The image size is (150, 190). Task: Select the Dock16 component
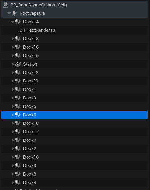[74, 47]
